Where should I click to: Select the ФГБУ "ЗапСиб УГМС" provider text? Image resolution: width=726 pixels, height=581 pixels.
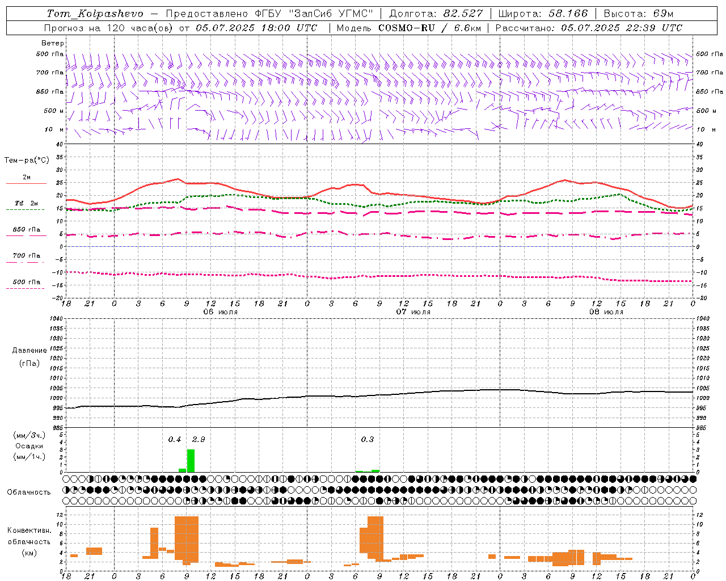tap(313, 14)
